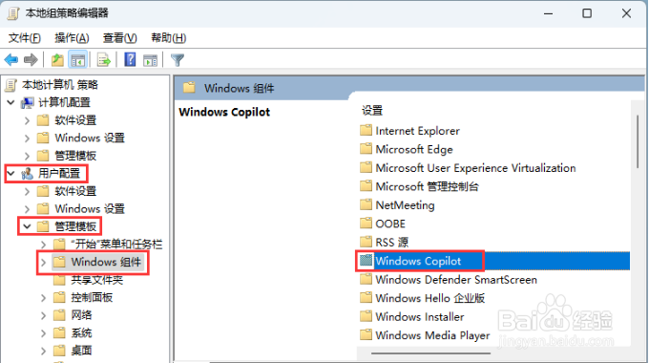Click the RSS 源 folder icon
649x363 pixels.
tap(366, 242)
